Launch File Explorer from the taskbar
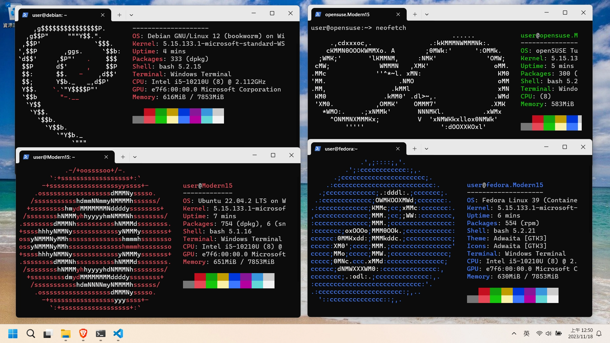This screenshot has width=610, height=343. (65, 334)
